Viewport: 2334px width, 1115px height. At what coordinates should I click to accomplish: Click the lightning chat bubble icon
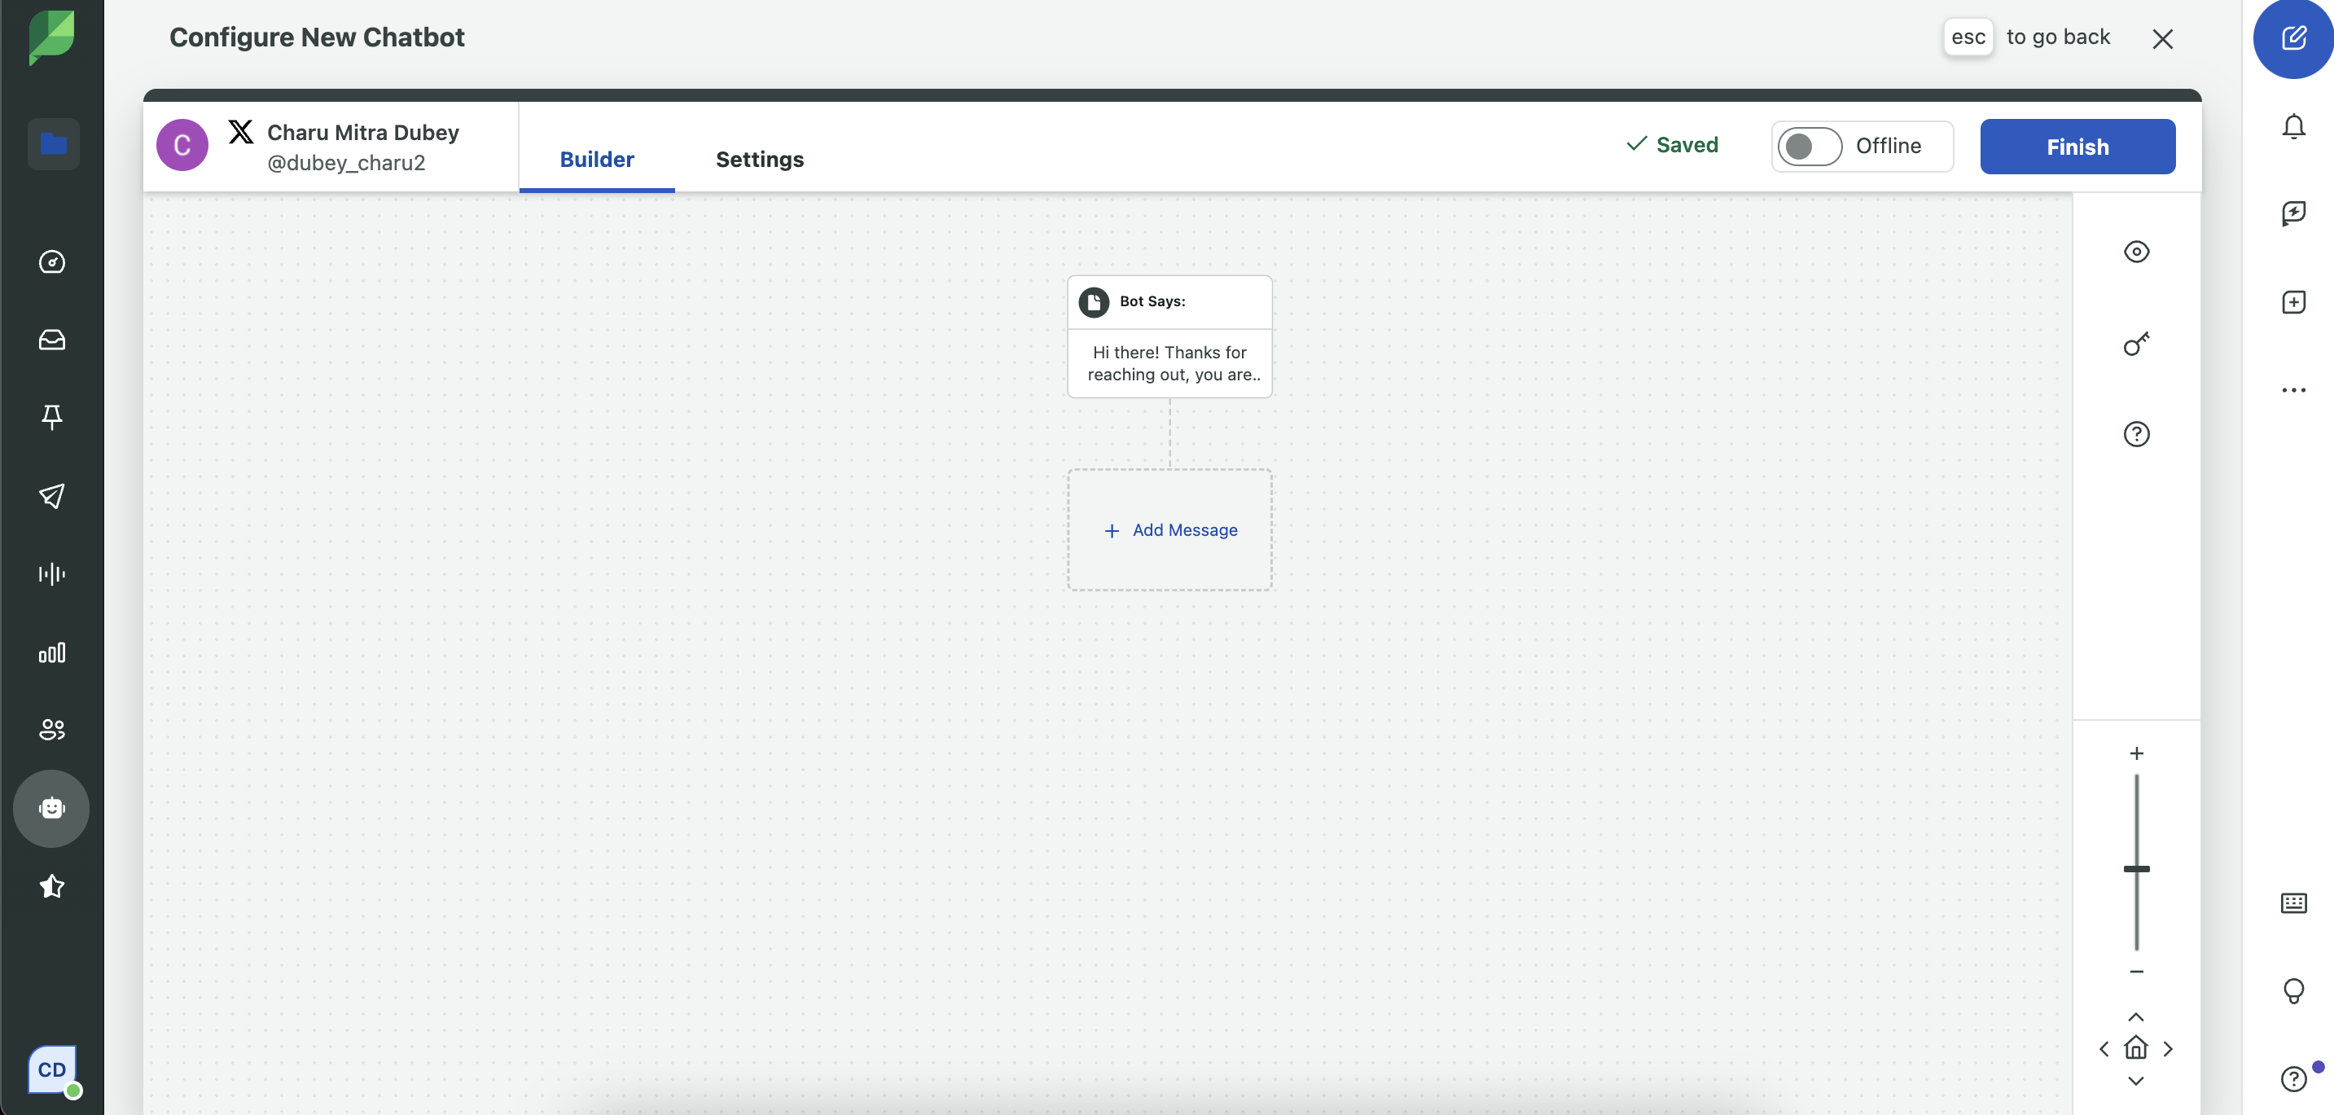click(2293, 214)
